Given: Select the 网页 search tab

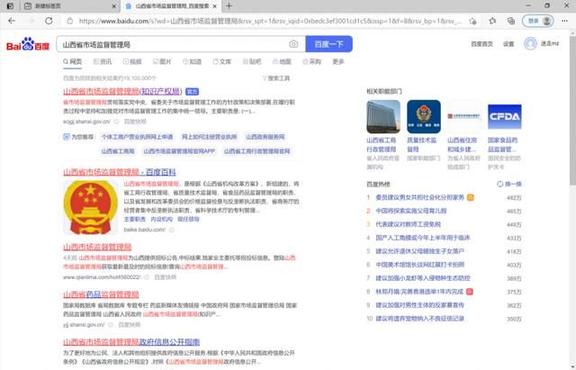Looking at the screenshot, I should [x=72, y=62].
